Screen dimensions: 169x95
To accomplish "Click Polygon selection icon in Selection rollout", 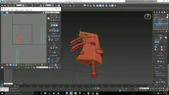I will (161, 37).
